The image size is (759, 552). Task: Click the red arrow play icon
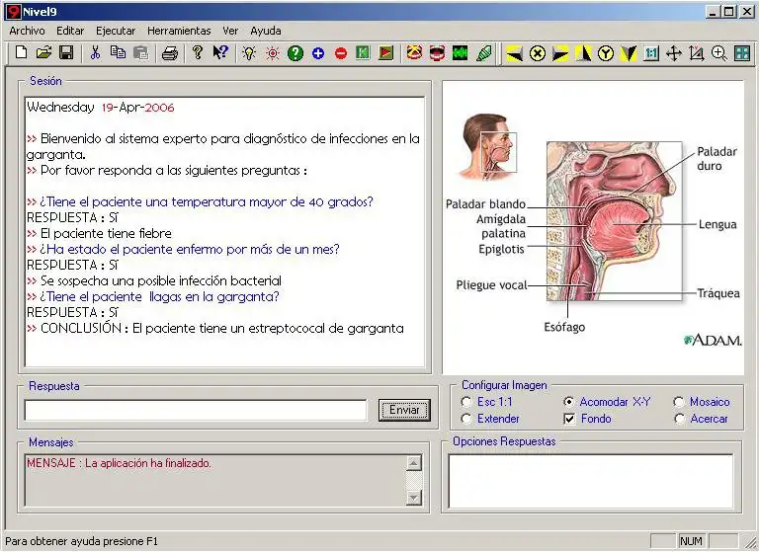click(x=385, y=52)
